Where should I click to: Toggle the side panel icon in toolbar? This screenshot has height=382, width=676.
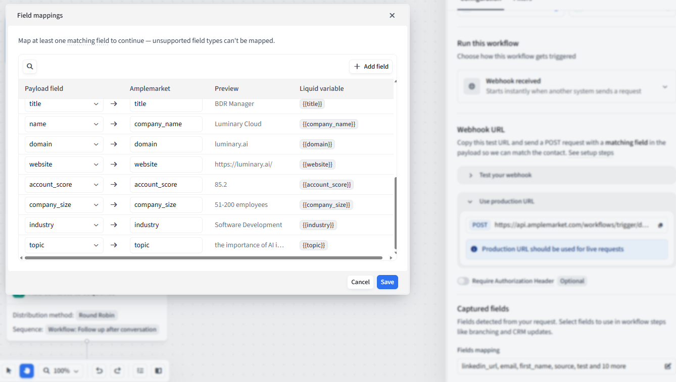(159, 371)
